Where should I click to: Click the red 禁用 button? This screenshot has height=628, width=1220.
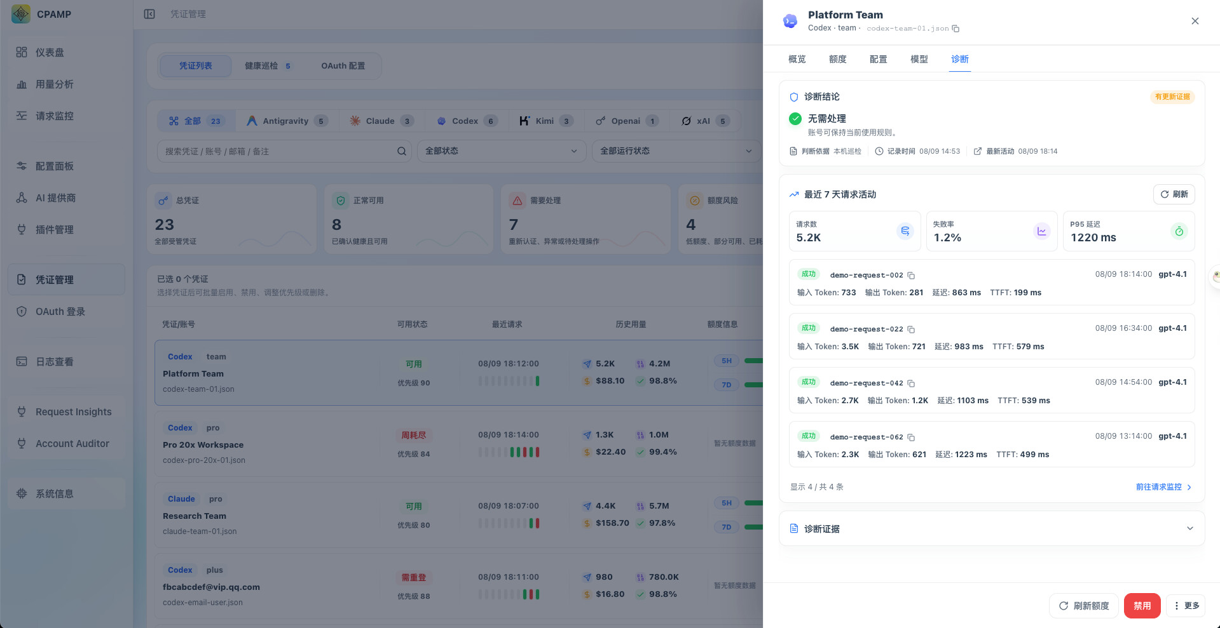coord(1142,606)
